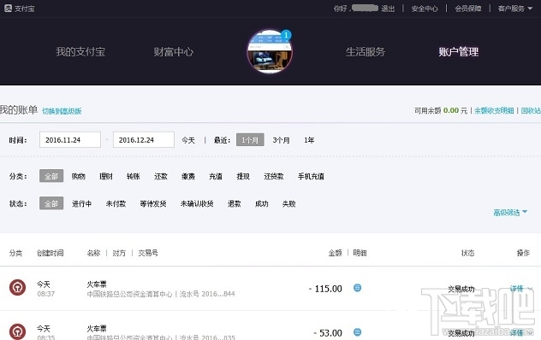Viewport: 541px width, 340px height.
Task: Filter category by 还贷款
Action: click(x=274, y=176)
